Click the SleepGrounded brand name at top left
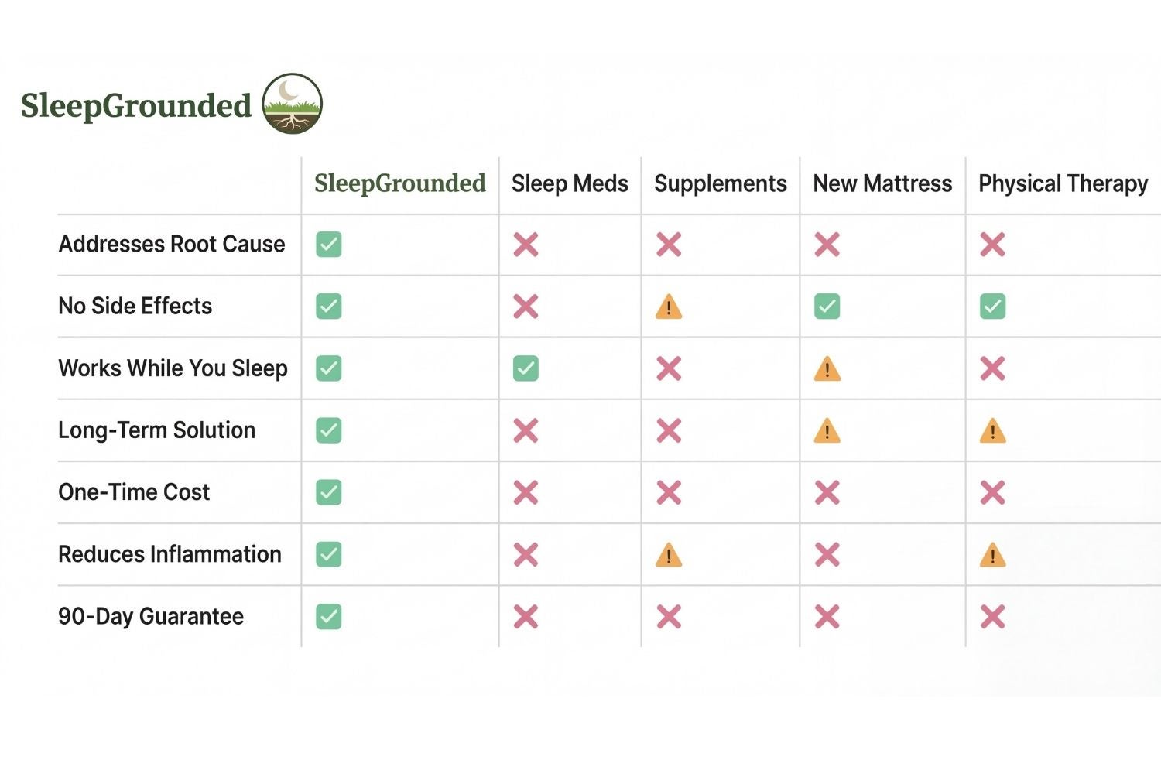The image size is (1161, 774). click(136, 105)
